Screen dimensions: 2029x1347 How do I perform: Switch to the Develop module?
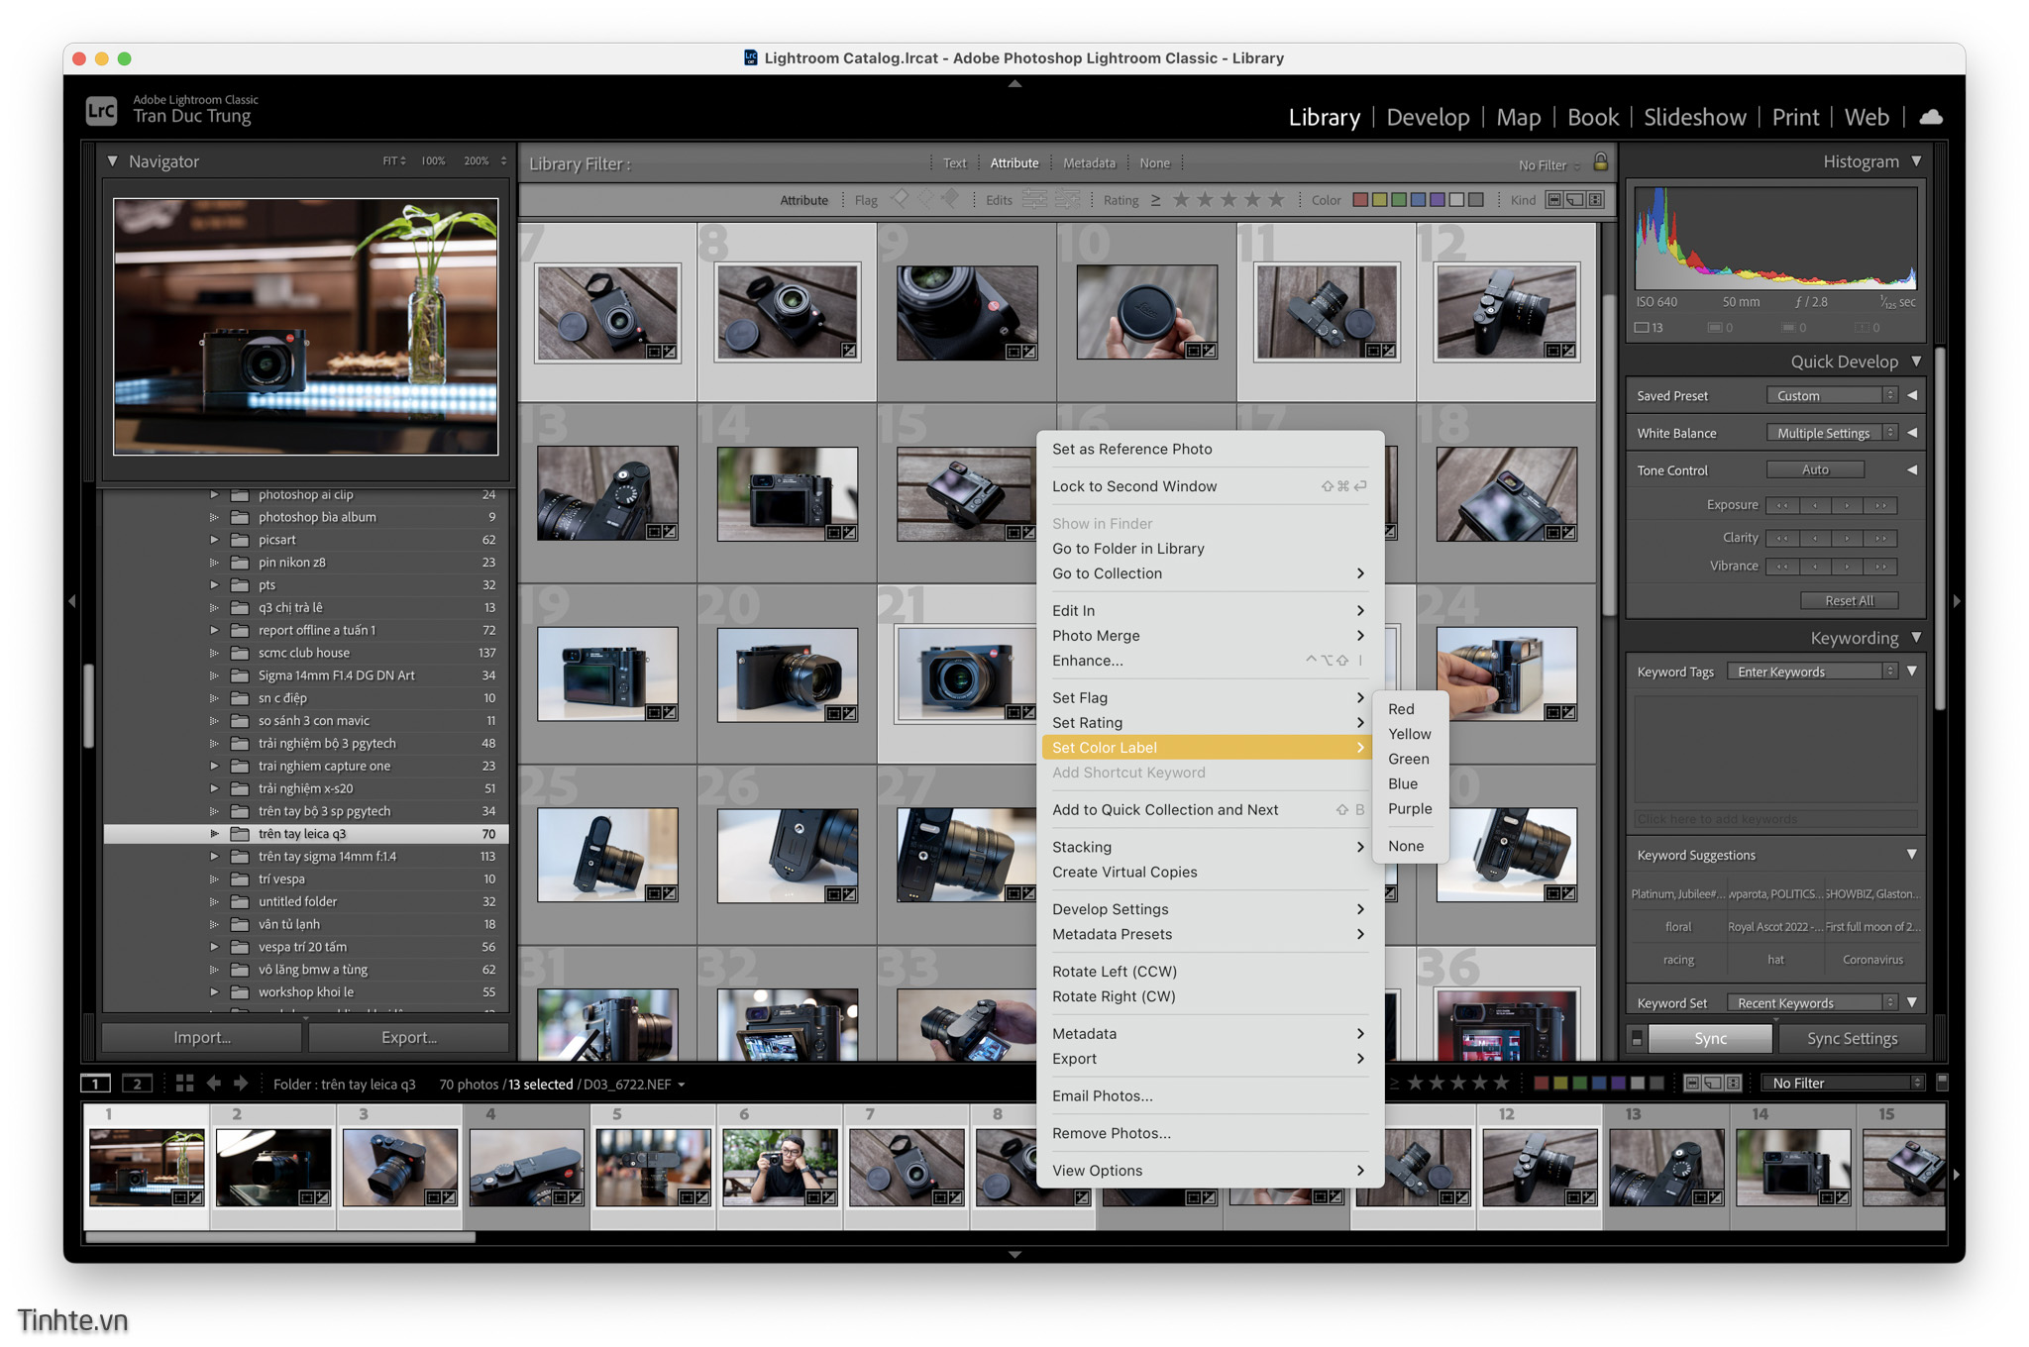click(x=1428, y=117)
